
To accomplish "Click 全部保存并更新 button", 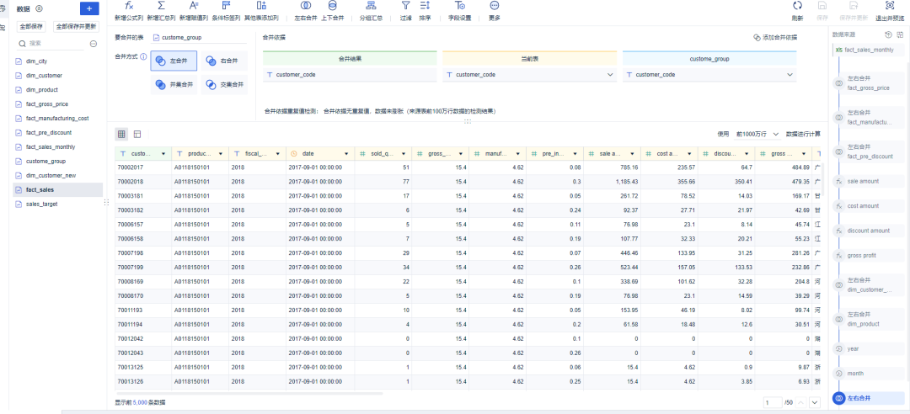I will coord(76,27).
